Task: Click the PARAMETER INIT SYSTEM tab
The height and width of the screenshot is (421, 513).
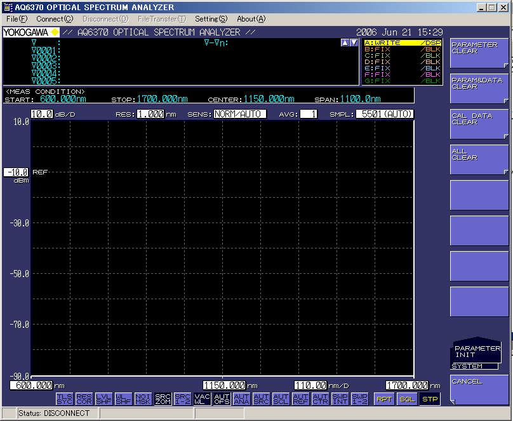Action: (477, 354)
